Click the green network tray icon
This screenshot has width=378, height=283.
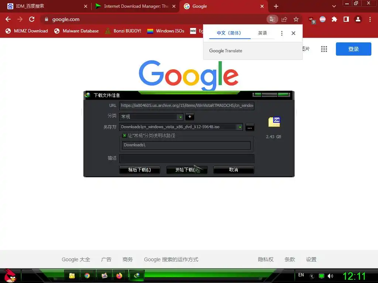[322, 276]
